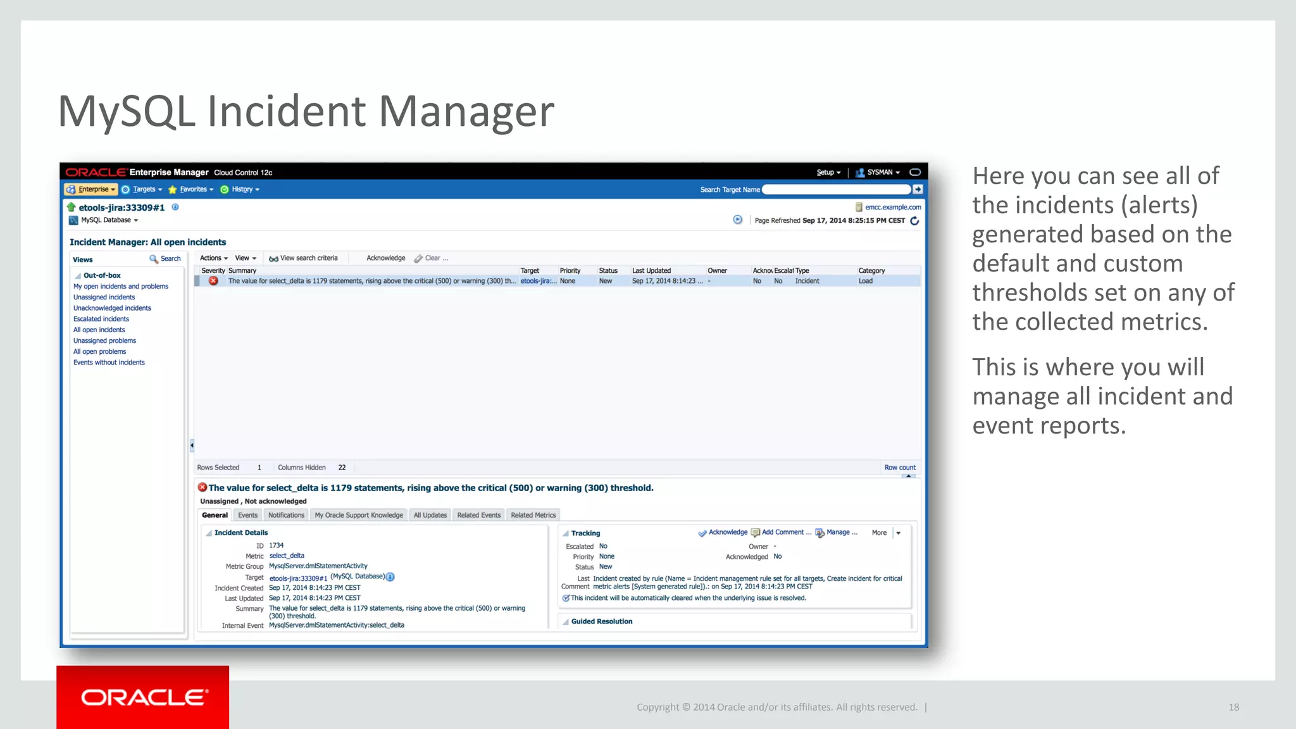
Task: Click the Manage icon in Tracking
Action: tap(820, 533)
